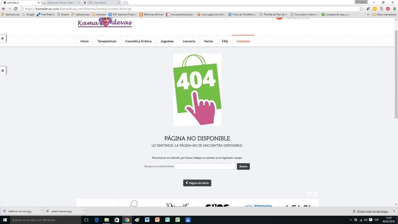
Task: Click the Página de inicio button
Action: 197,183
